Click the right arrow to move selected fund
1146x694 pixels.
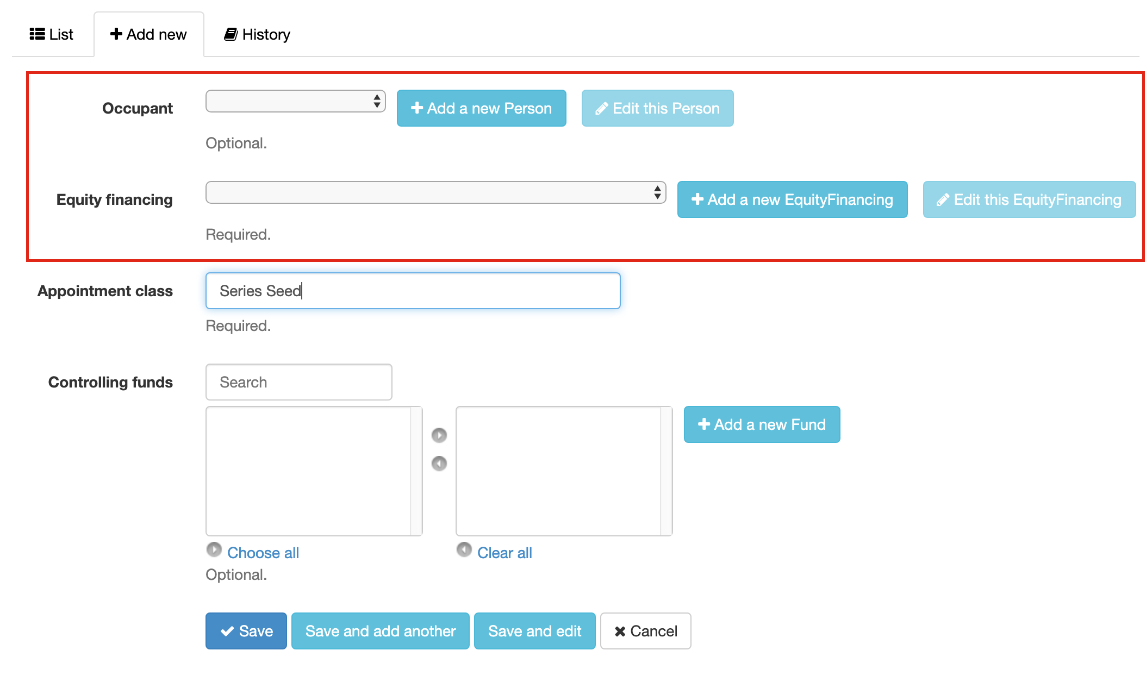click(x=439, y=435)
